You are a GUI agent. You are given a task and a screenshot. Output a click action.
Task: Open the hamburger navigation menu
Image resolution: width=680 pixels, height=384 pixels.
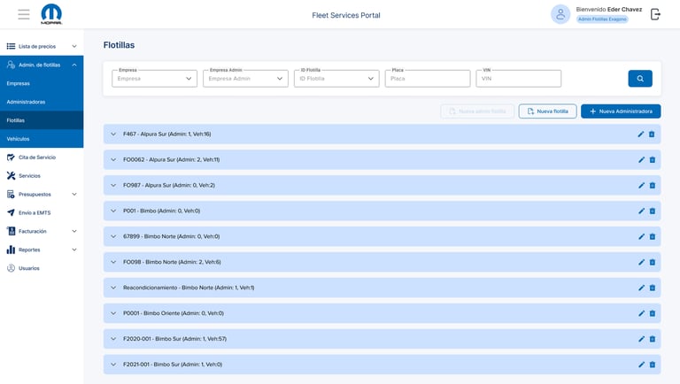pos(24,14)
